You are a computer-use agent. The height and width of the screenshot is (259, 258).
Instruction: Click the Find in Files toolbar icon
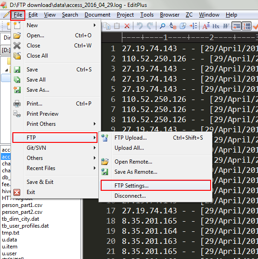pos(183,26)
